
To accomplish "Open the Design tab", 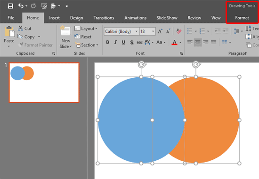I will [76, 18].
